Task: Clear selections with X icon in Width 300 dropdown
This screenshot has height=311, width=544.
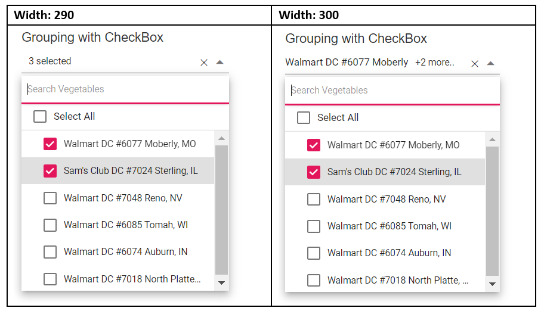Action: tap(475, 64)
